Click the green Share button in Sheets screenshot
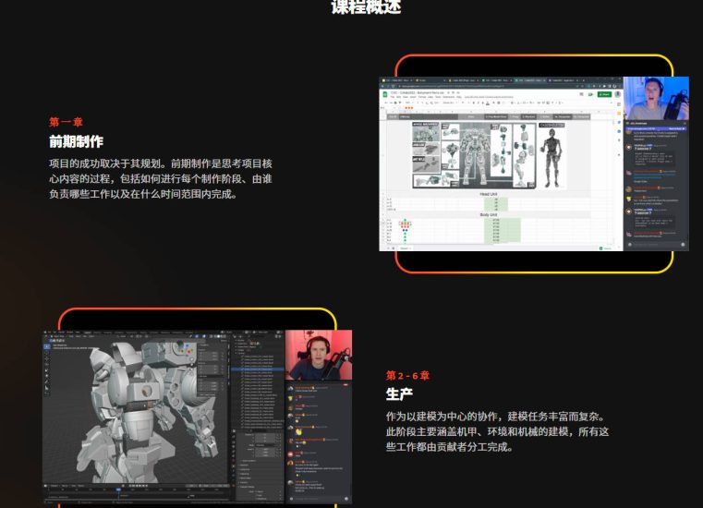Image resolution: width=703 pixels, height=508 pixels. [x=605, y=94]
